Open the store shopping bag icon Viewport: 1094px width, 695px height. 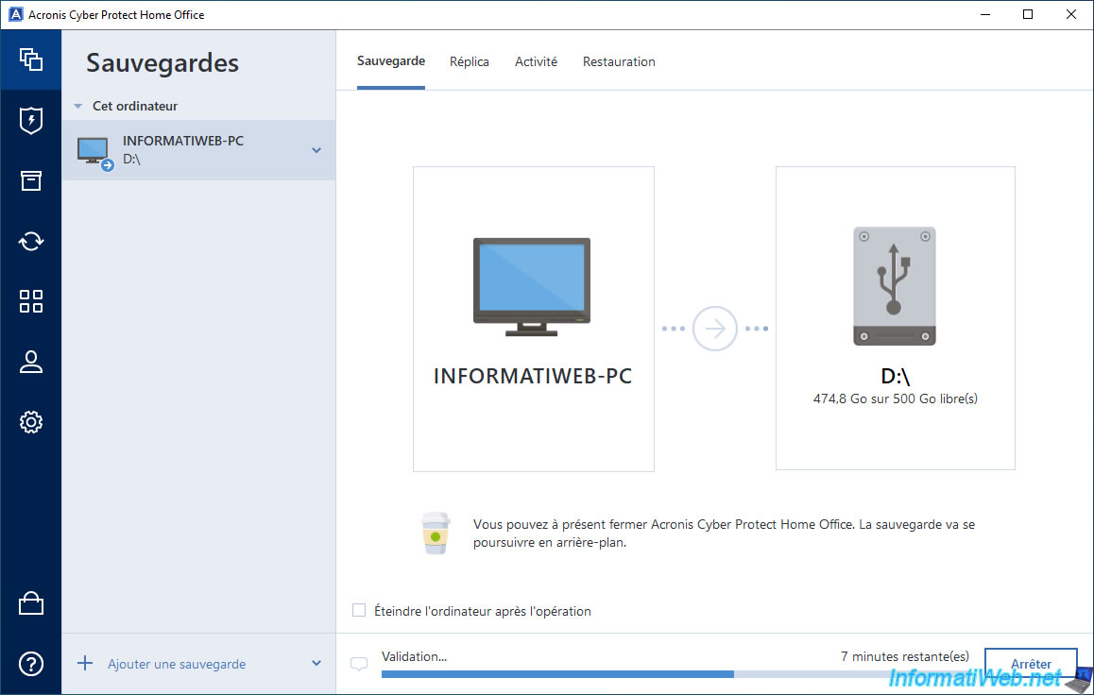[x=30, y=603]
